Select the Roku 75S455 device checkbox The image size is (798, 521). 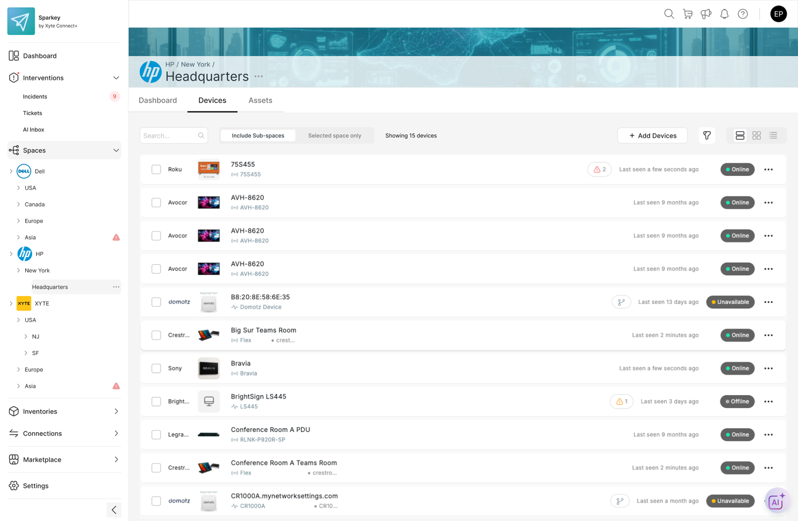[156, 170]
